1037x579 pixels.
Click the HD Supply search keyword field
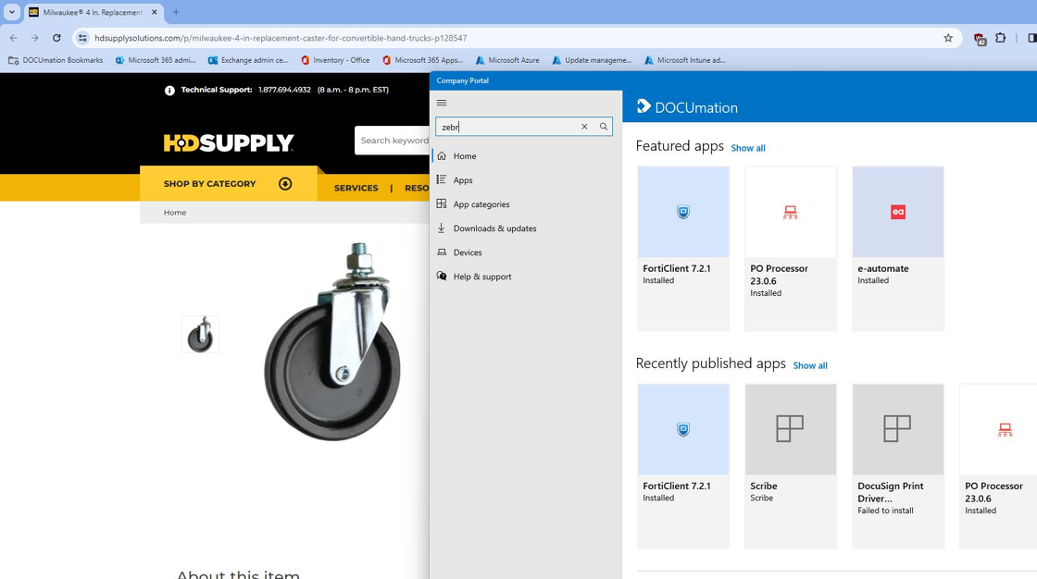tap(394, 140)
